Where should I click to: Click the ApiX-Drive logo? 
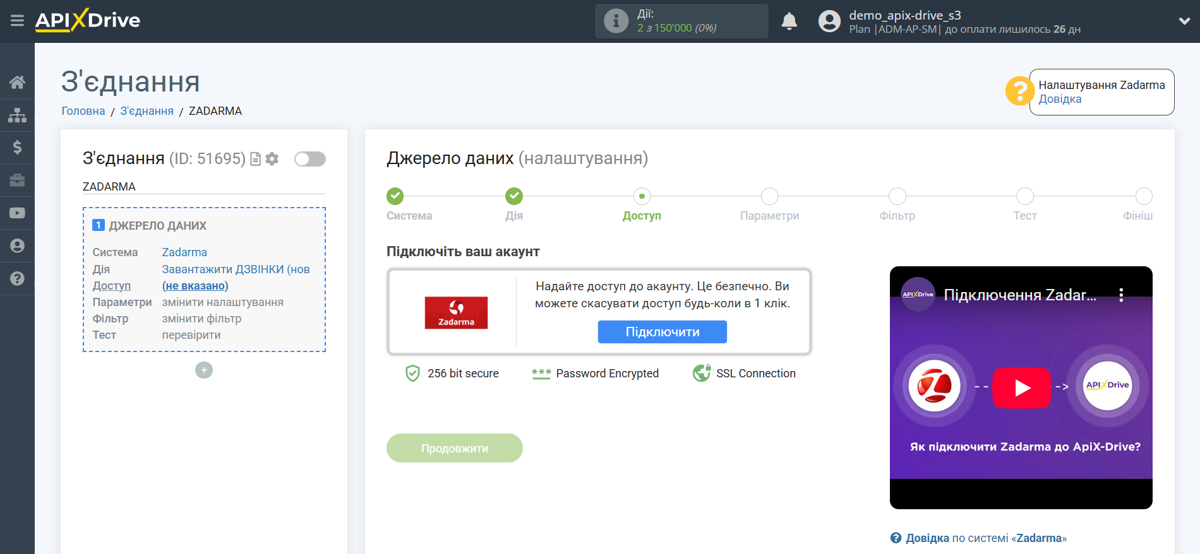pos(88,20)
